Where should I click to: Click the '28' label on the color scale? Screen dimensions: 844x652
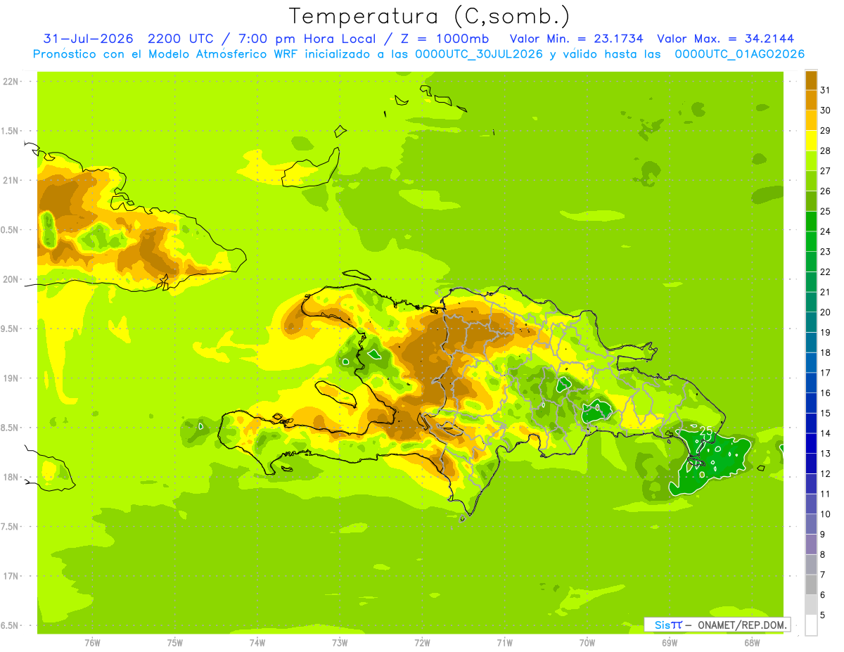pyautogui.click(x=826, y=151)
